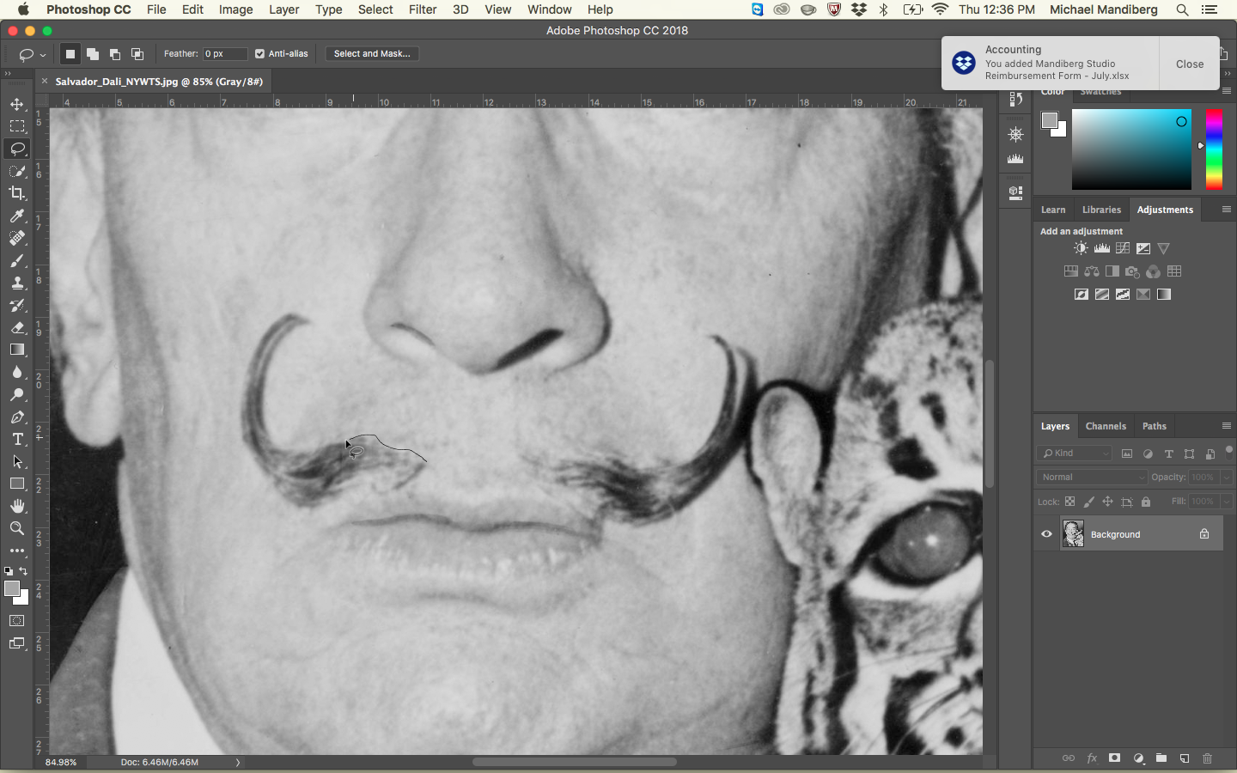
Task: Add a Brightness/Contrast adjustment
Action: coord(1081,248)
